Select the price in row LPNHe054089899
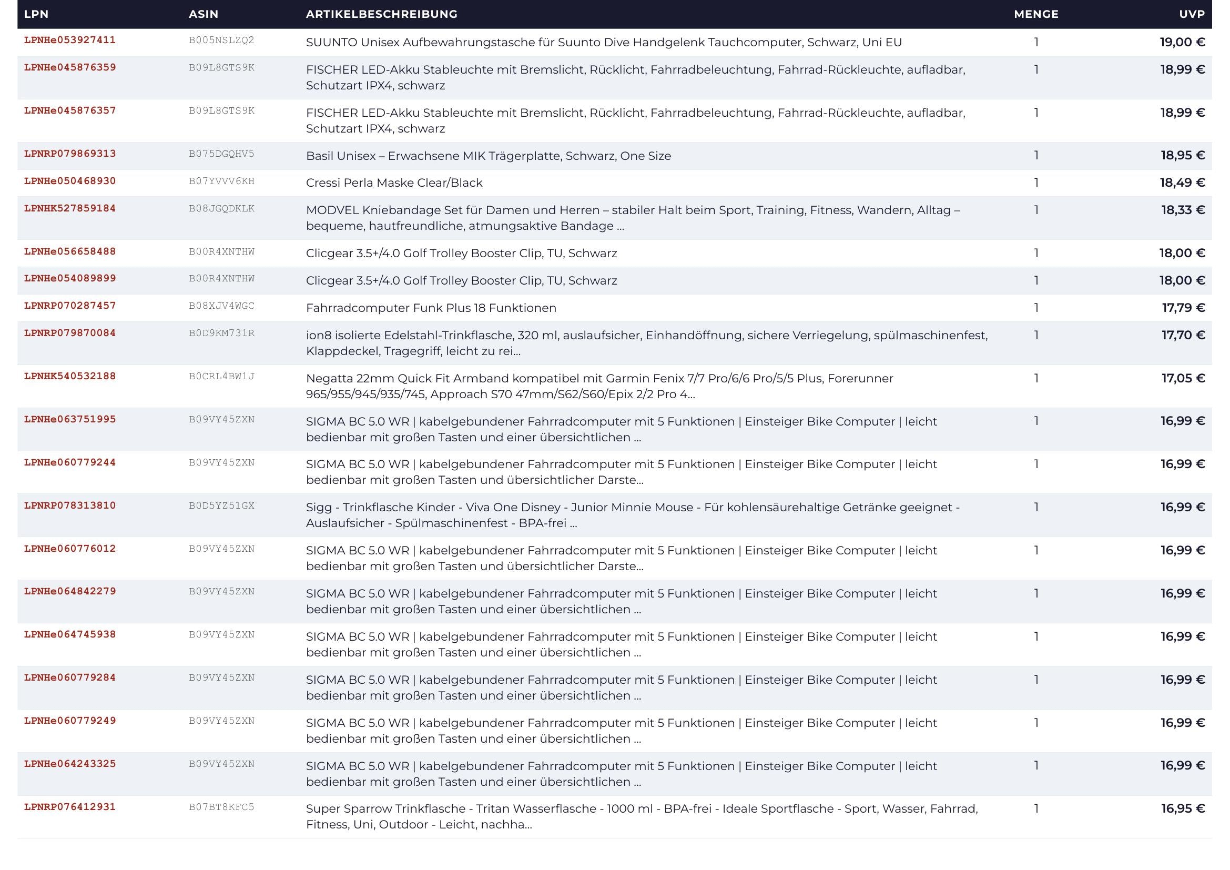 1182,280
